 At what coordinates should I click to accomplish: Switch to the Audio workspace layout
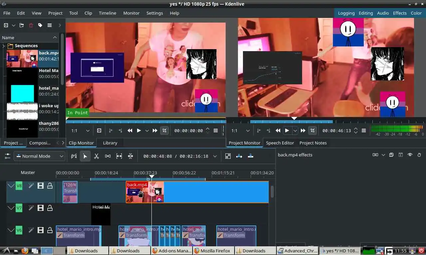pyautogui.click(x=383, y=13)
